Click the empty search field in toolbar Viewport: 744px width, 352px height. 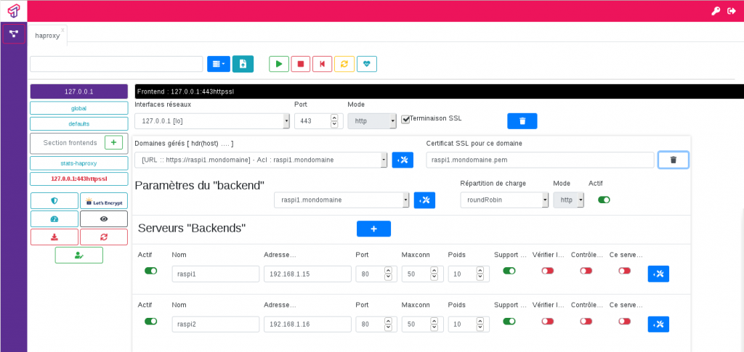116,64
